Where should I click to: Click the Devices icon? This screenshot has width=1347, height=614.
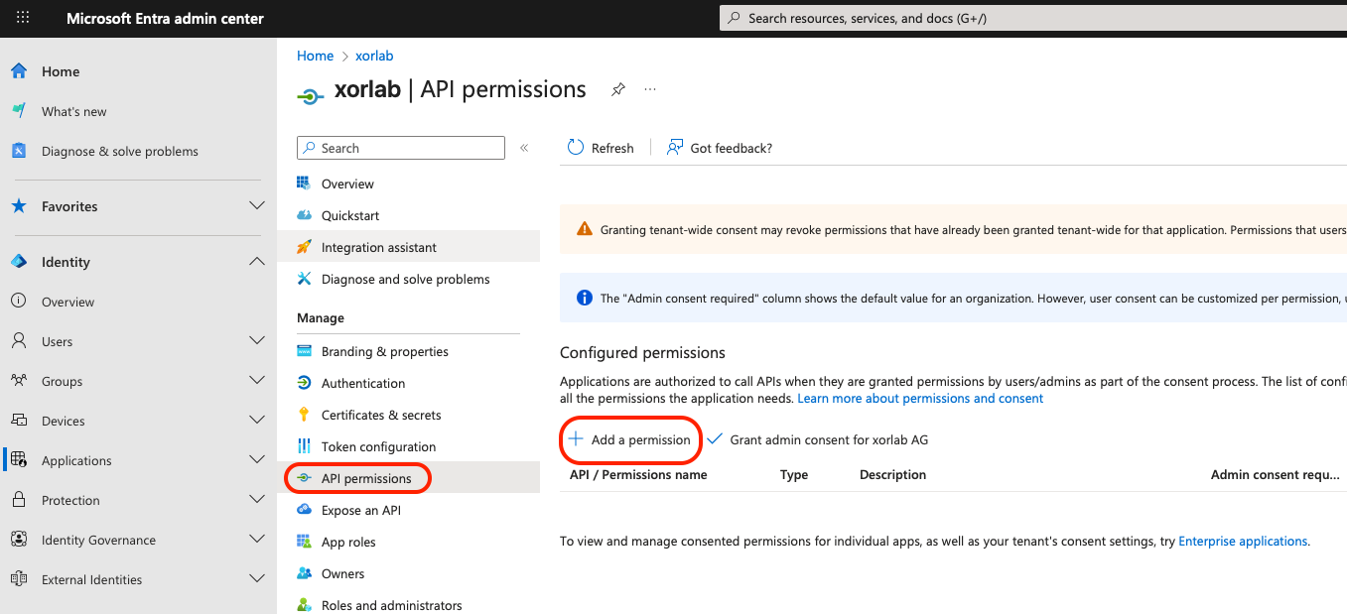pyautogui.click(x=19, y=421)
